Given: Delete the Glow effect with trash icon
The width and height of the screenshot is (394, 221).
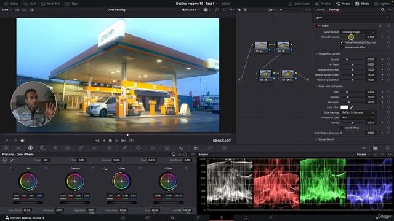Looking at the screenshot, I should pyautogui.click(x=380, y=26).
